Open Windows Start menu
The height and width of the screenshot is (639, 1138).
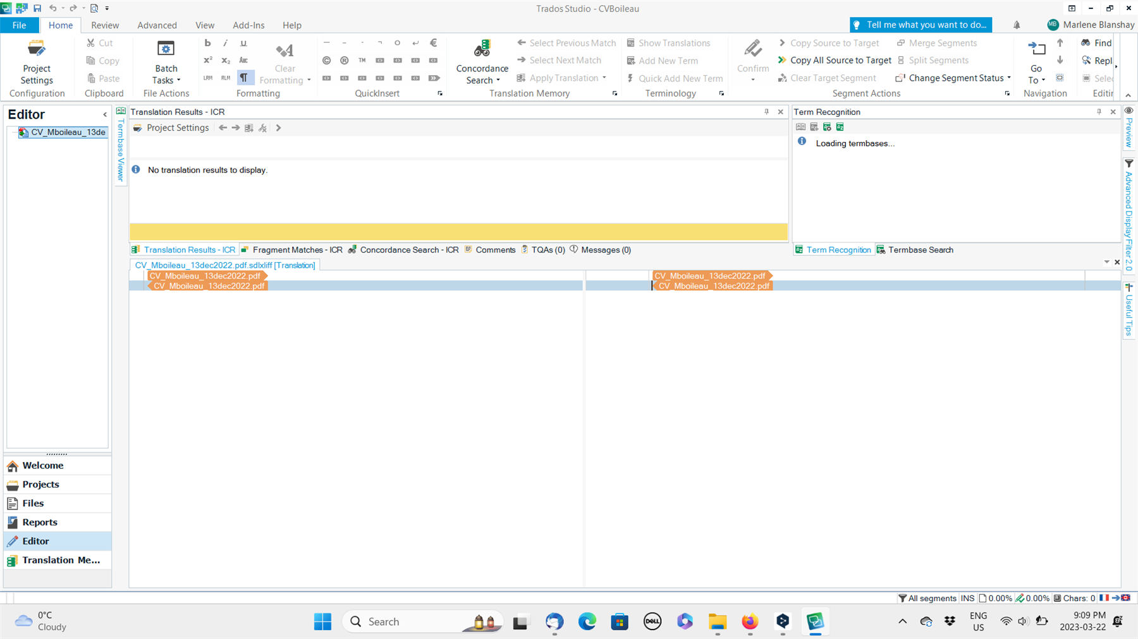tap(322, 622)
